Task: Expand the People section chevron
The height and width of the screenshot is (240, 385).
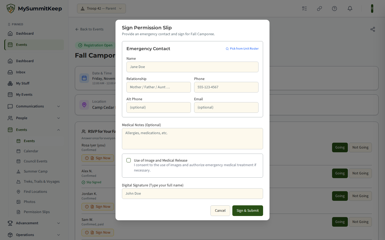Action: [x=59, y=118]
